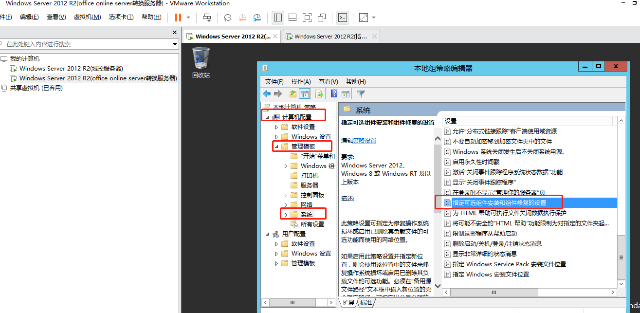
Task: Collapse the 管理模板 node under 计算机配置
Action: pos(276,147)
